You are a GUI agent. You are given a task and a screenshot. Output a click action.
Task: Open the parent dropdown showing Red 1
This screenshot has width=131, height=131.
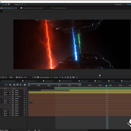[20, 96]
